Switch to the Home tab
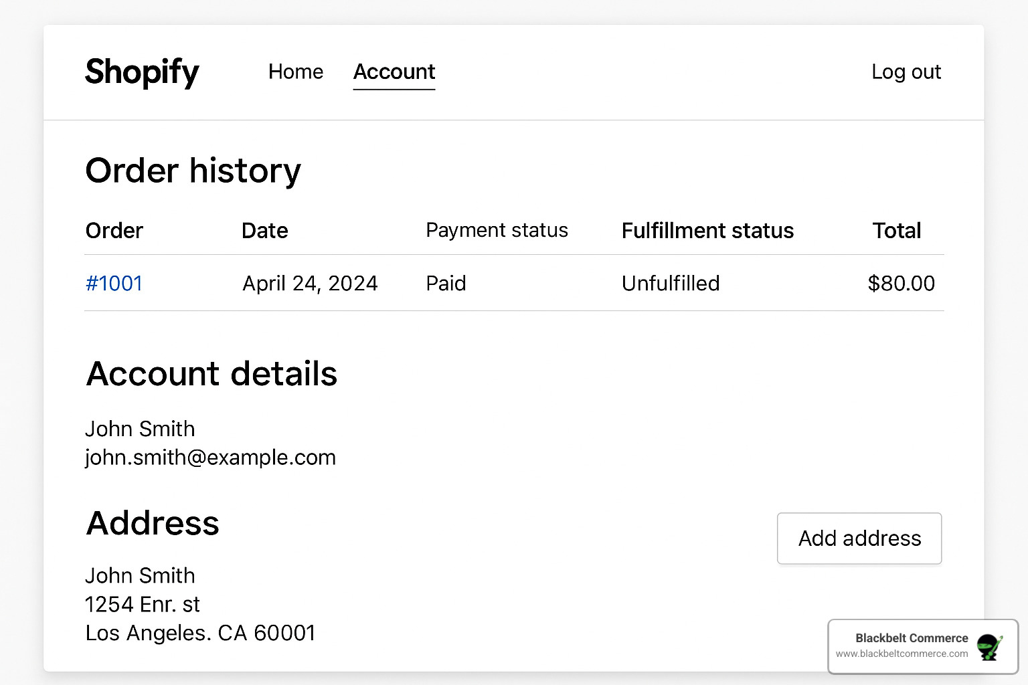This screenshot has width=1028, height=685. (295, 72)
